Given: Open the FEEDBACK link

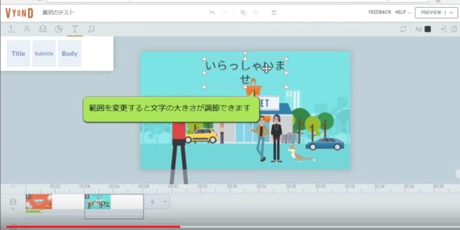Looking at the screenshot, I should point(380,12).
